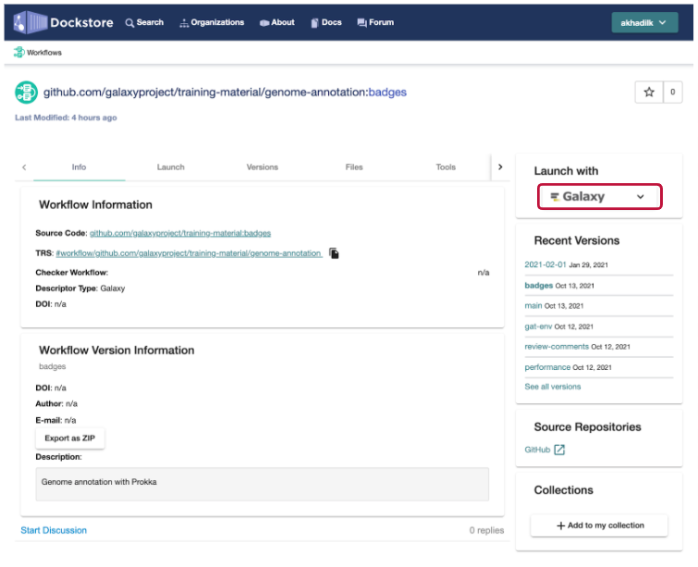Switch to the Tools tab
Image resolution: width=698 pixels, height=567 pixels.
pos(446,167)
